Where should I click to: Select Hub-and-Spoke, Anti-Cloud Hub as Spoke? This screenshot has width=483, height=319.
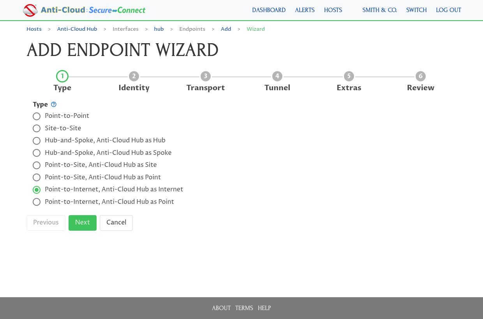(37, 153)
